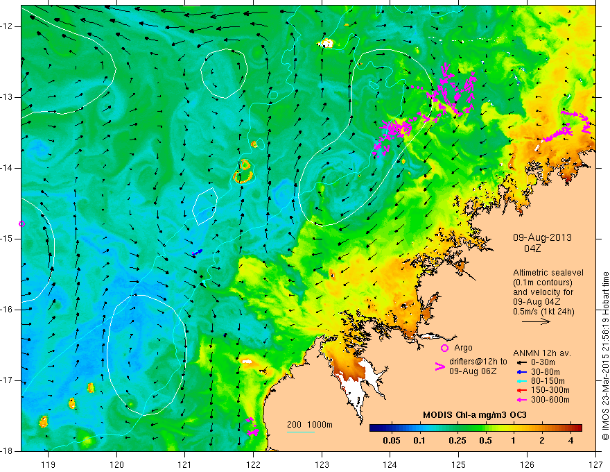
Task: Click the IMOS copyright timestamp text
Action: tap(605, 357)
